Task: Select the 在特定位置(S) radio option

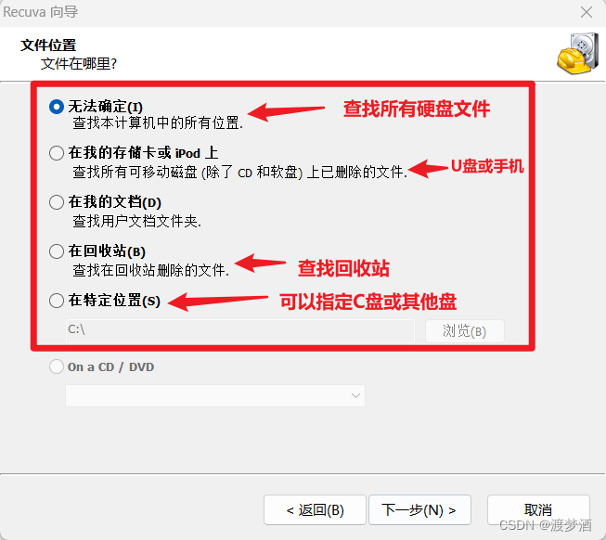Action: click(x=57, y=300)
